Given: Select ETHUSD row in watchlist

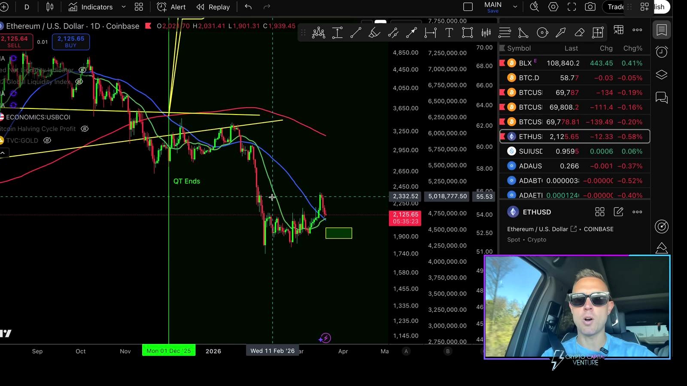Looking at the screenshot, I should pos(575,136).
